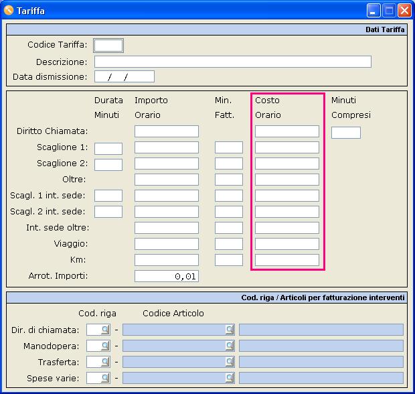Focus the Minuti Compresi field
The width and height of the screenshot is (415, 394).
[x=346, y=133]
